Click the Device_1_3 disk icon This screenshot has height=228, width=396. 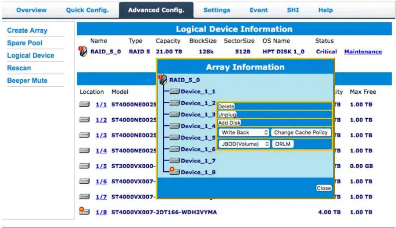coord(174,115)
